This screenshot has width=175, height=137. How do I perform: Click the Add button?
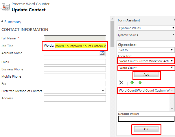coord(146,74)
